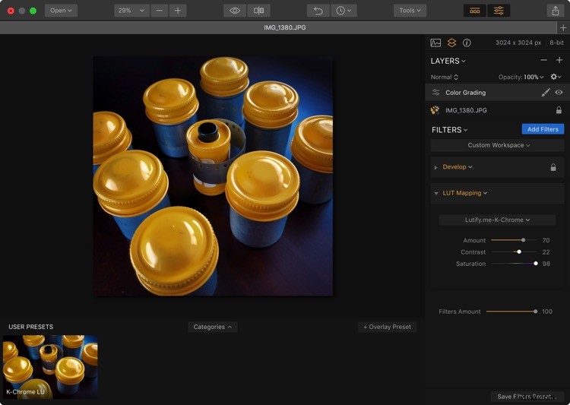Viewport: 570px width, 405px height.
Task: Open the Tools menu
Action: (x=410, y=11)
